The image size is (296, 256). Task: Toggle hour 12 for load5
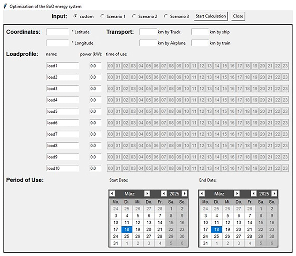click(202, 111)
